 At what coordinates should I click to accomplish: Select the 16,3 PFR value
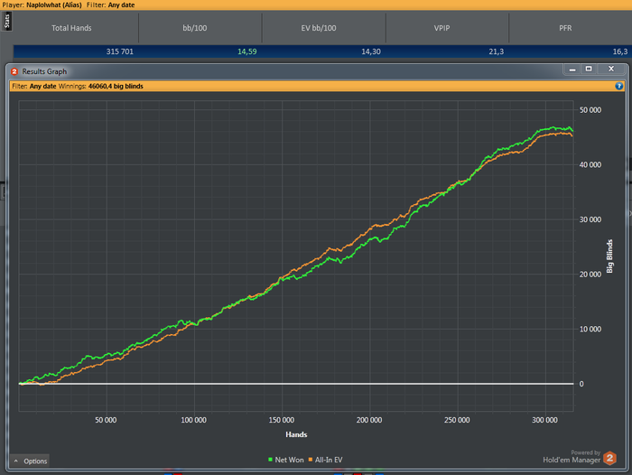click(620, 51)
